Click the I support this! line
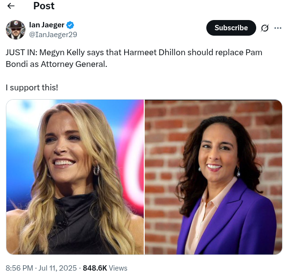This screenshot has width=287, height=276. tap(32, 87)
